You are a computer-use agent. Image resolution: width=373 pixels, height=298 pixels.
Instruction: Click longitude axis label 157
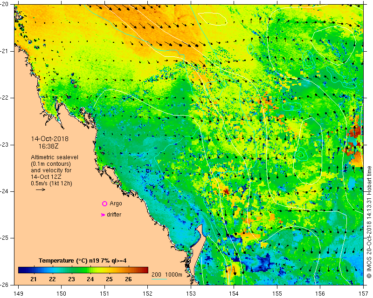tap(364, 293)
